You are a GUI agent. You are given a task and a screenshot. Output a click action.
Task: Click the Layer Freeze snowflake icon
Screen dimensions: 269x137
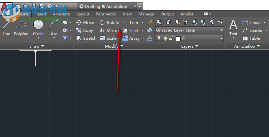[212, 22]
